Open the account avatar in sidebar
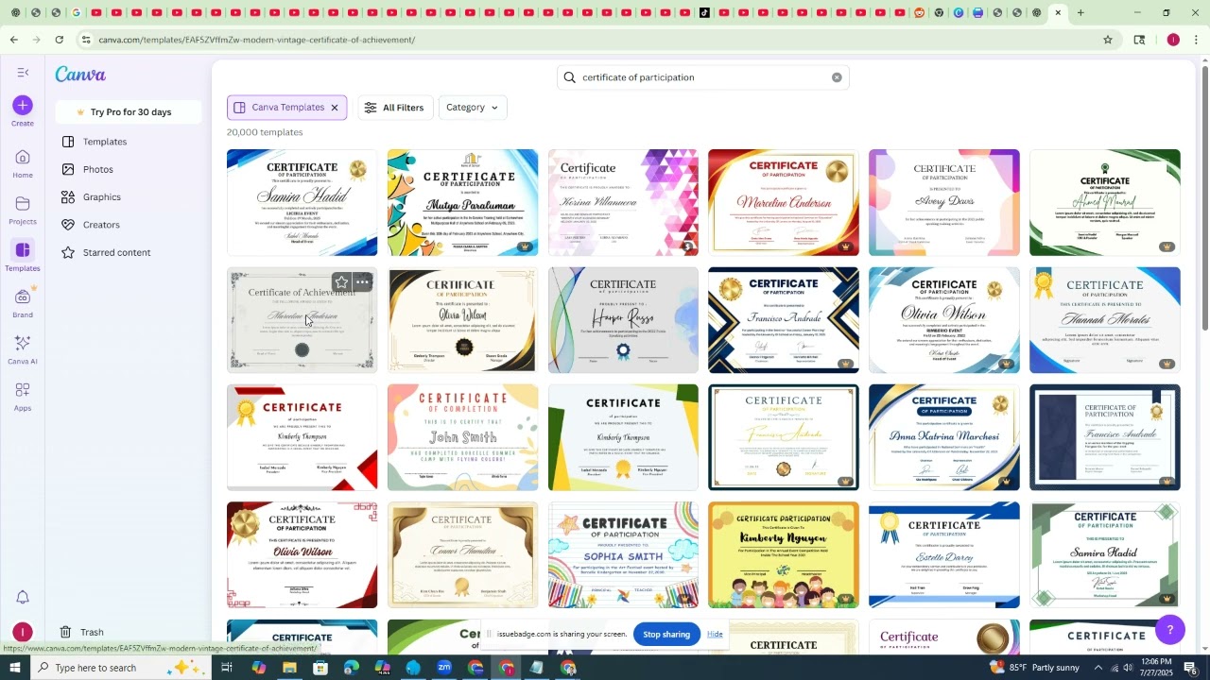Viewport: 1210px width, 680px height. pos(23,632)
